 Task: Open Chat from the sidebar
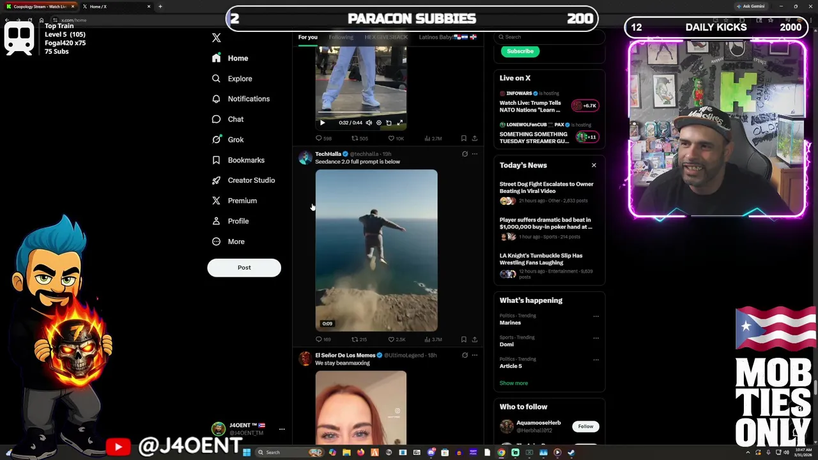pyautogui.click(x=227, y=119)
